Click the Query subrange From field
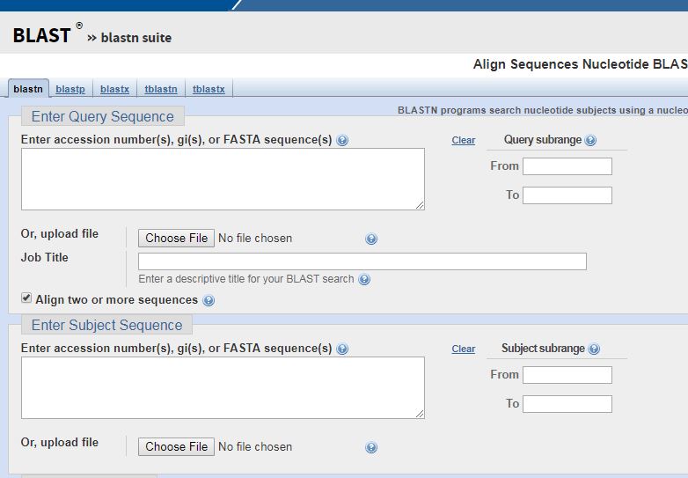Image resolution: width=688 pixels, height=478 pixels. point(567,166)
